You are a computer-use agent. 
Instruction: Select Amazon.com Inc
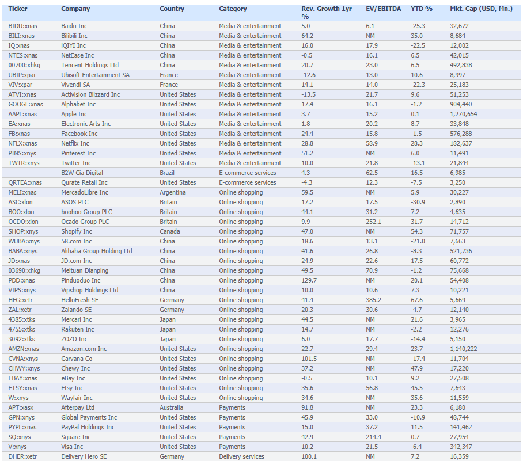(x=84, y=349)
